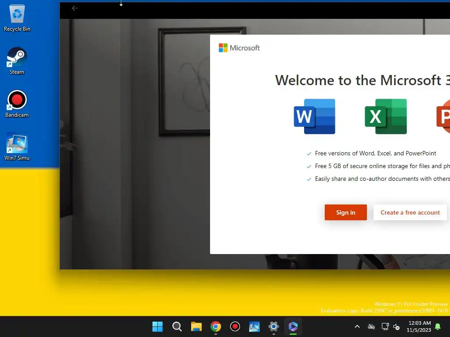Click the Excel app icon
Image resolution: width=450 pixels, height=337 pixels.
click(386, 116)
